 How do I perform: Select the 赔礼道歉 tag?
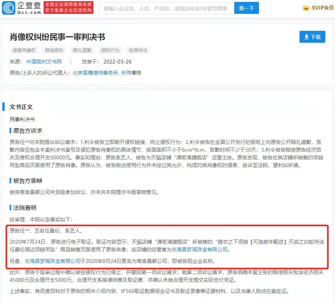[82, 50]
